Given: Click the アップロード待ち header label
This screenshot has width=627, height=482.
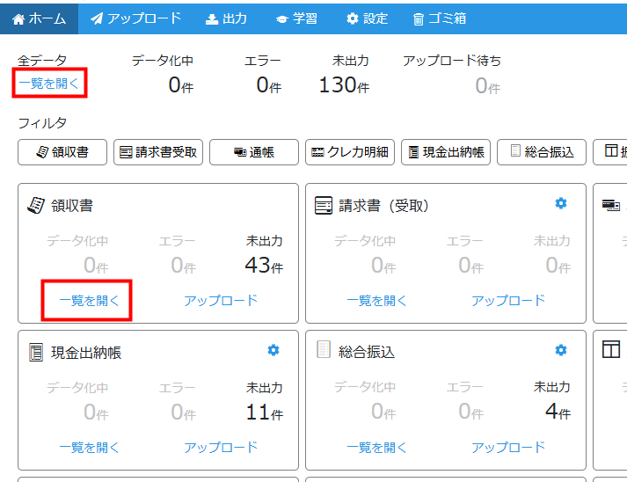Looking at the screenshot, I should tap(452, 61).
